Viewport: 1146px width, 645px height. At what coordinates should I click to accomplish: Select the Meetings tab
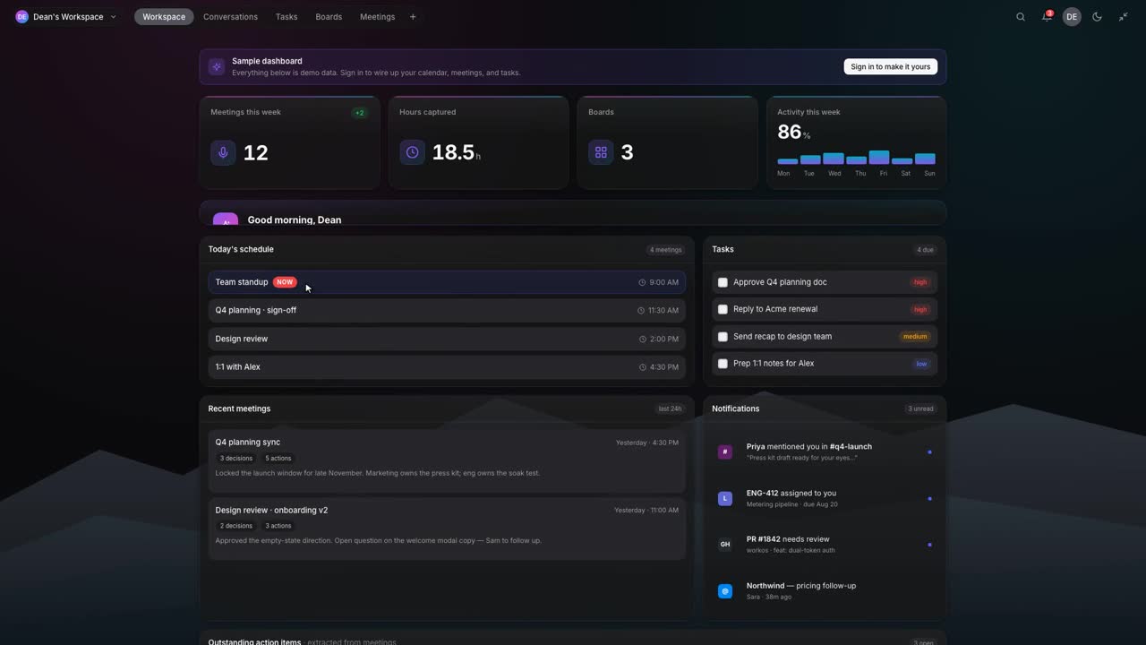[x=377, y=17]
